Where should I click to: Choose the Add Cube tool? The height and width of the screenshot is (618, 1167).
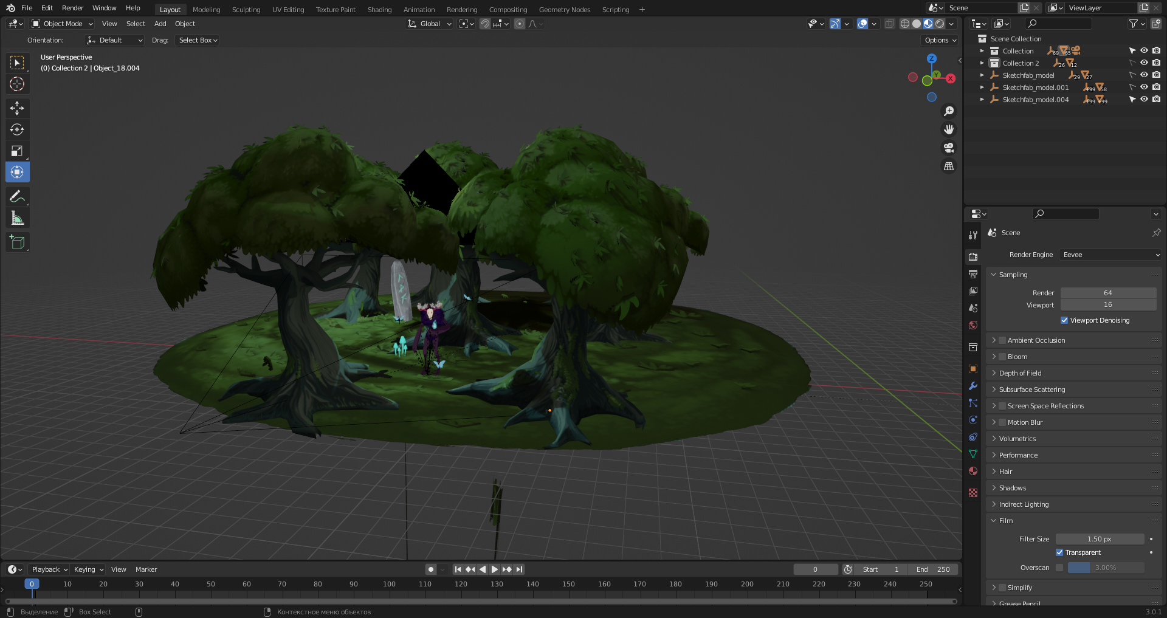pos(17,242)
